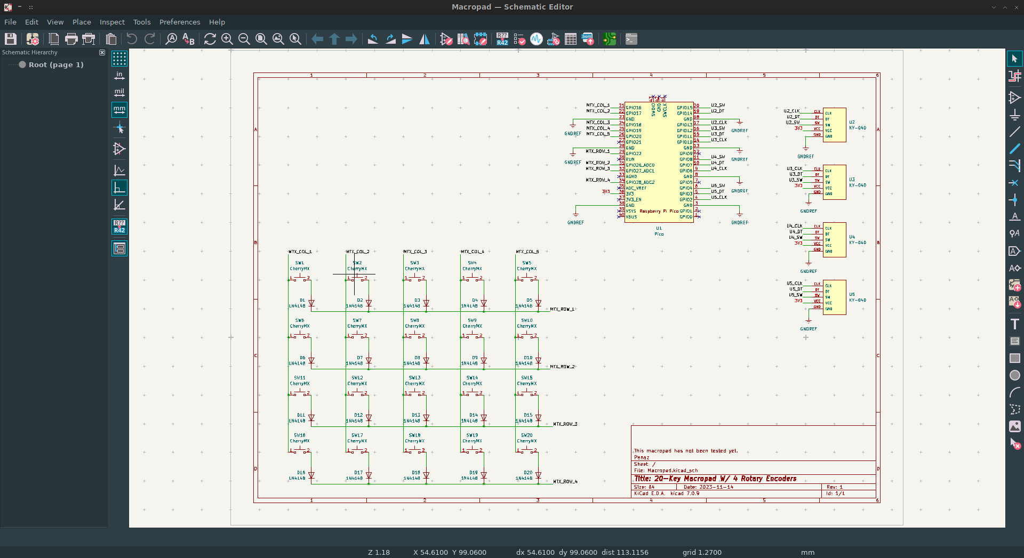Close the Schematic Hierarchy panel
Viewport: 1024px width, 558px height.
(x=102, y=52)
